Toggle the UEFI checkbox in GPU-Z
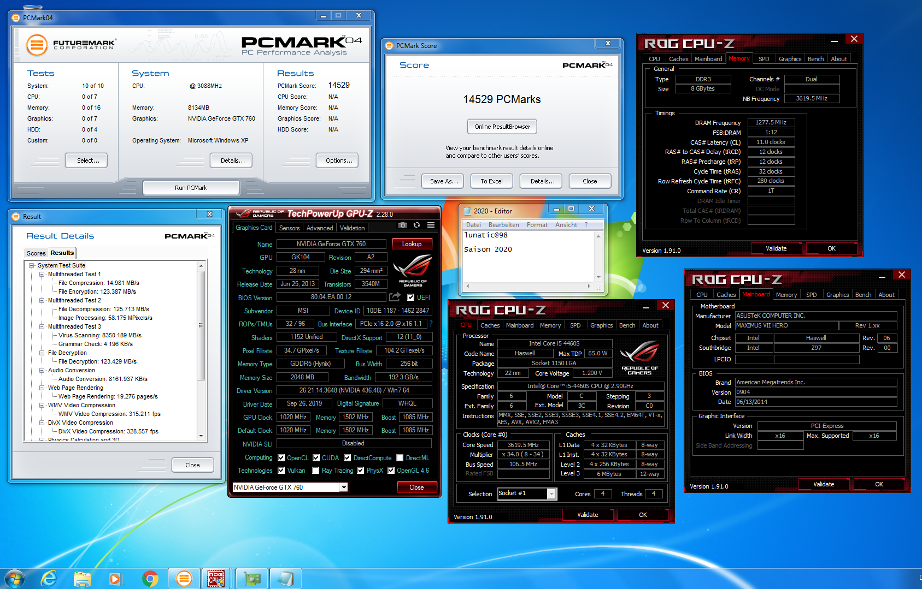The height and width of the screenshot is (589, 922). (411, 298)
